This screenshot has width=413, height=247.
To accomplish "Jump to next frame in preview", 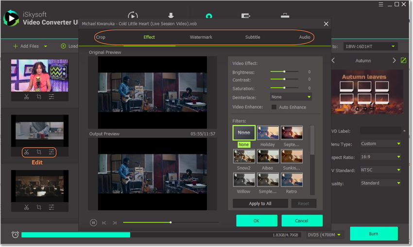I will pyautogui.click(x=115, y=223).
